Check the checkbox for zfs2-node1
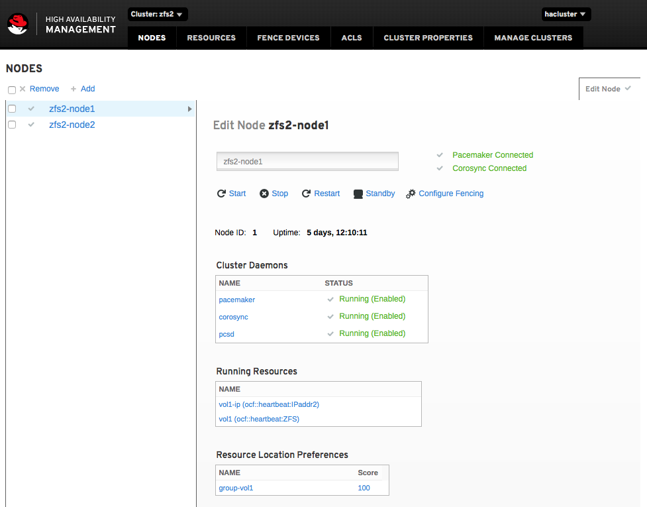 click(x=12, y=108)
